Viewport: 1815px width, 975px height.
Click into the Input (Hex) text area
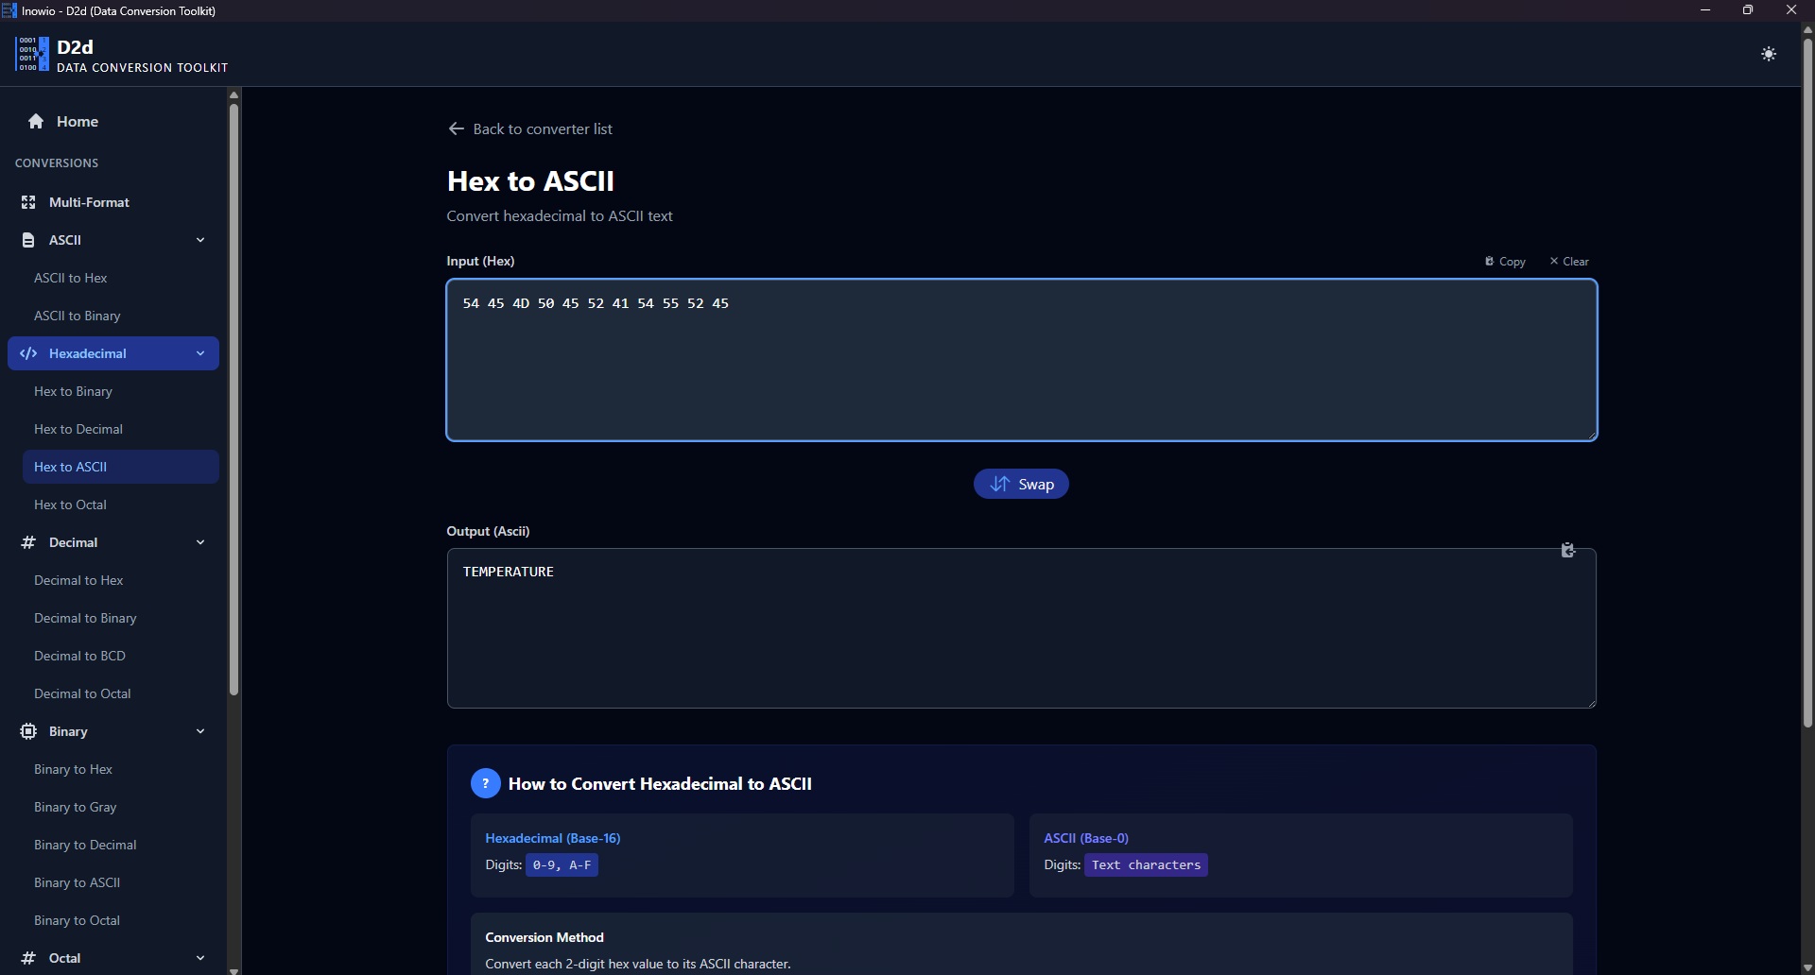[x=1022, y=360]
